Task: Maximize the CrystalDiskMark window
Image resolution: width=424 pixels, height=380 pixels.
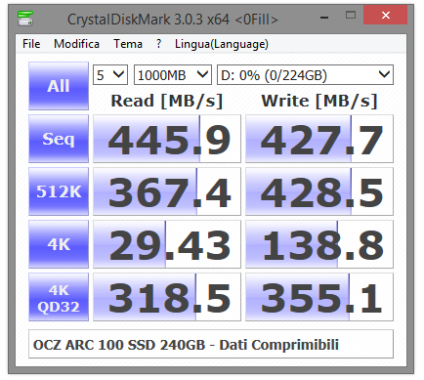Action: (351, 16)
